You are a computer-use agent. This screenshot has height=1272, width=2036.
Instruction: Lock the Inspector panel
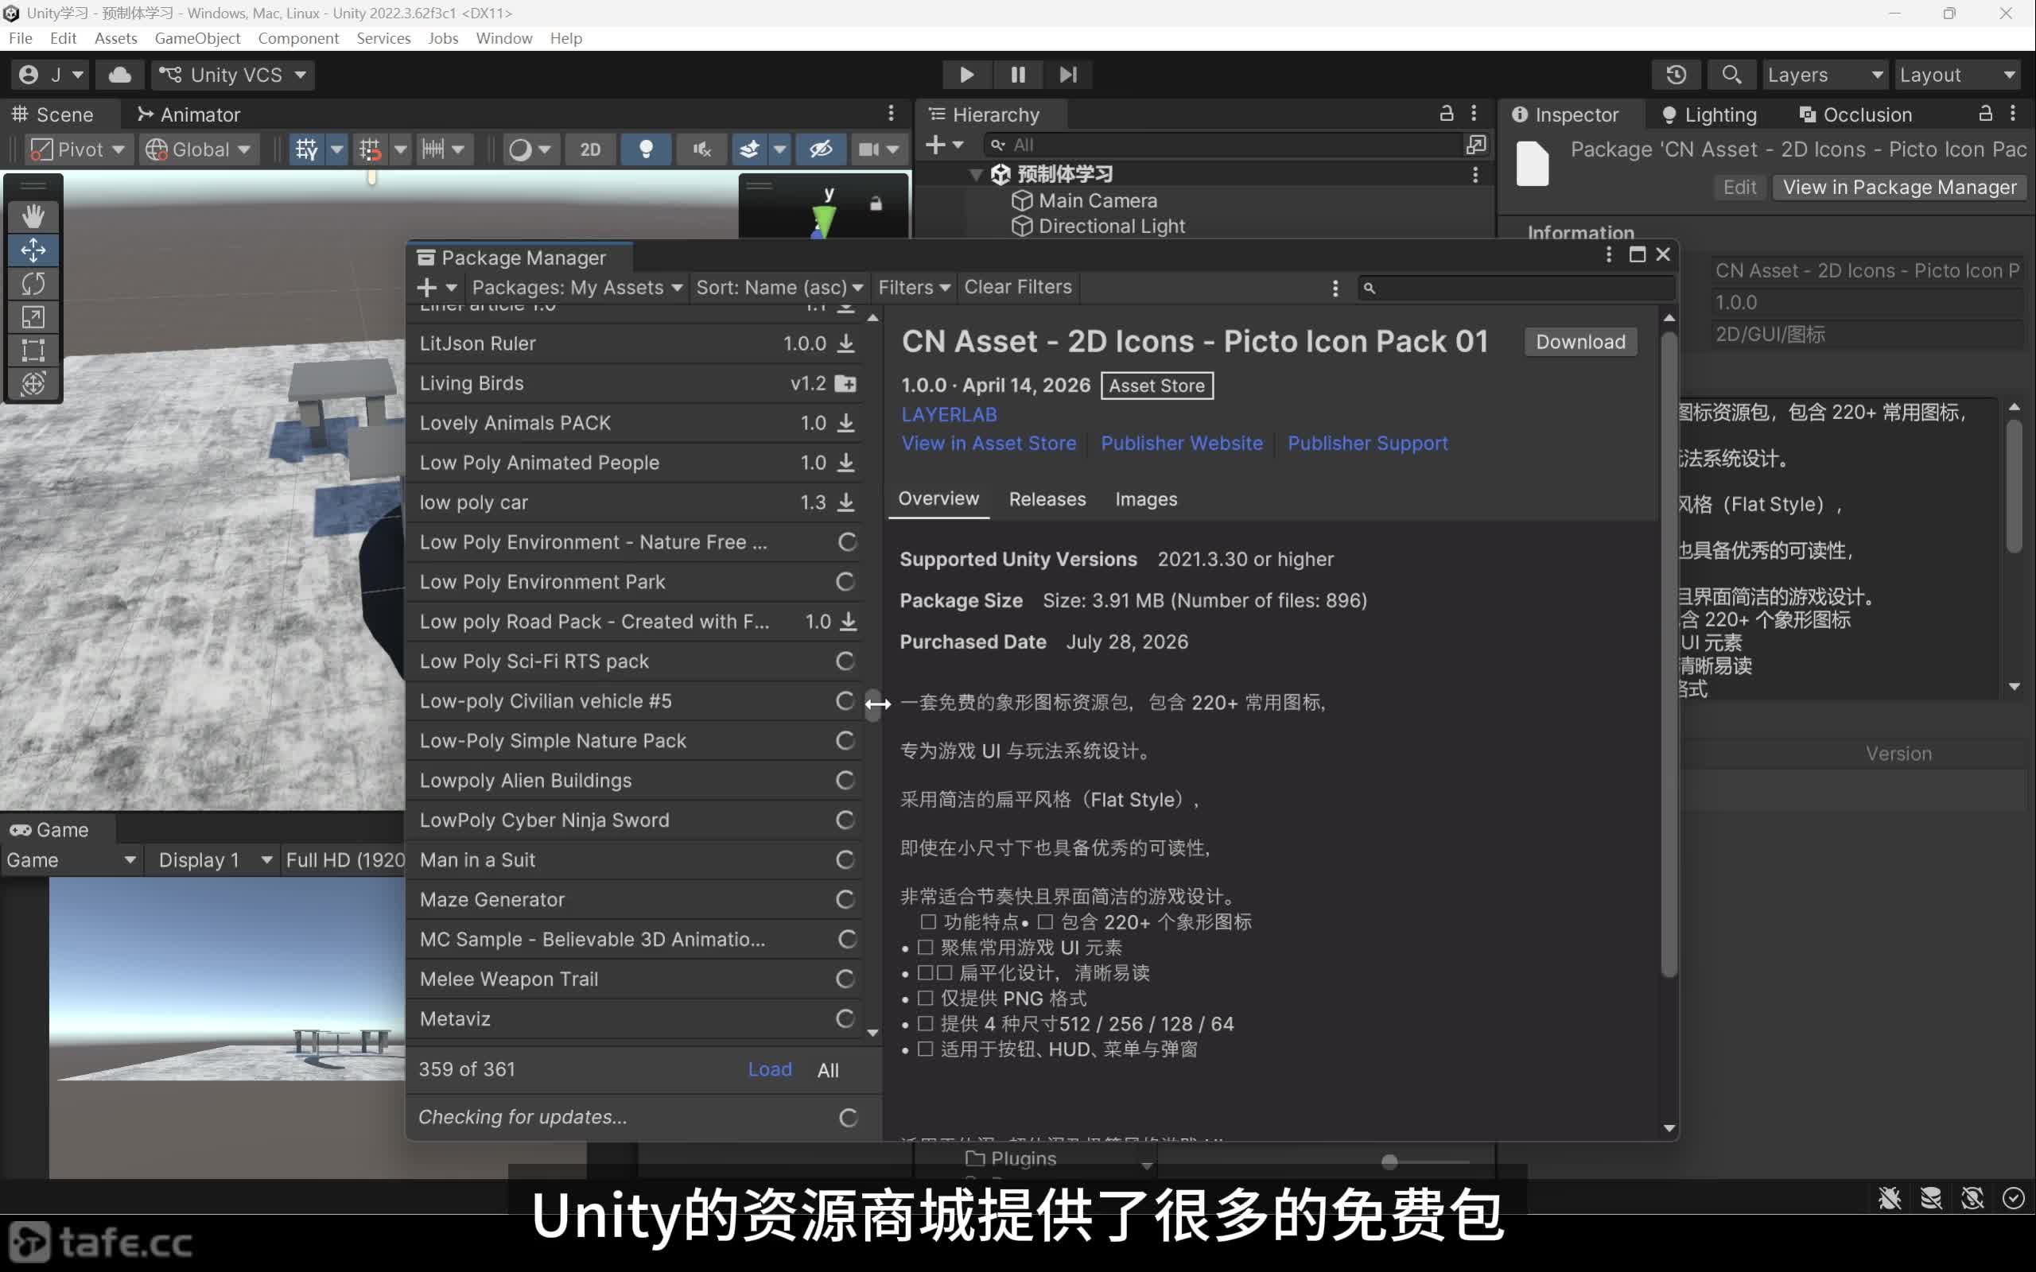click(x=1986, y=114)
